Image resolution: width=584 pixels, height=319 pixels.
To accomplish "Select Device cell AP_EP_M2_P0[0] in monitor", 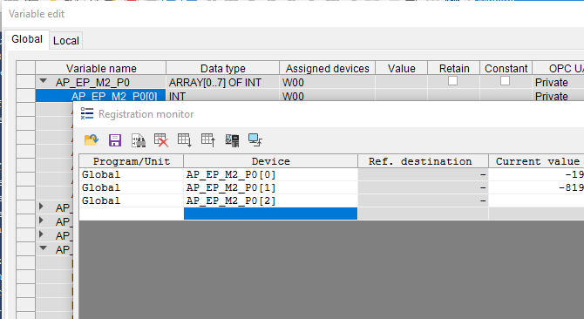I will click(x=271, y=174).
